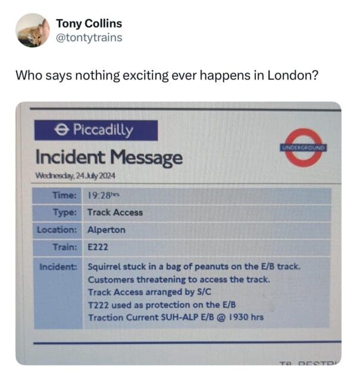Screen dimensions: 357x379
Task: Open the @tontytrains handle link
Action: 89,37
